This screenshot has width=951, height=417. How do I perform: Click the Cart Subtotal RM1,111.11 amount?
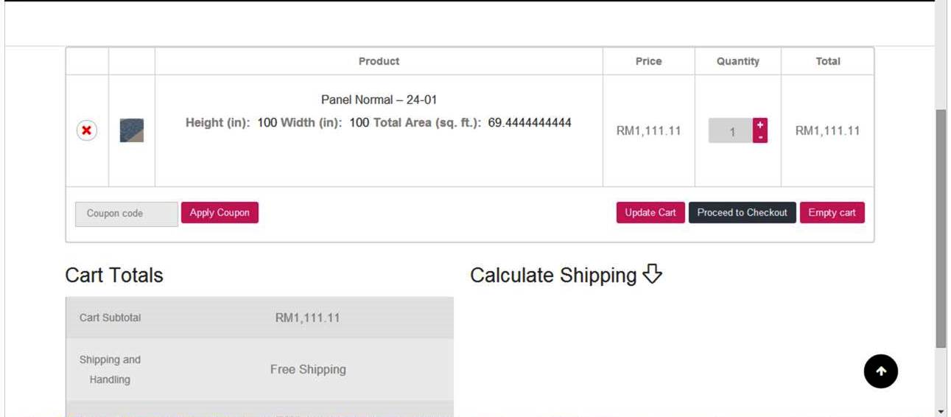pyautogui.click(x=307, y=318)
